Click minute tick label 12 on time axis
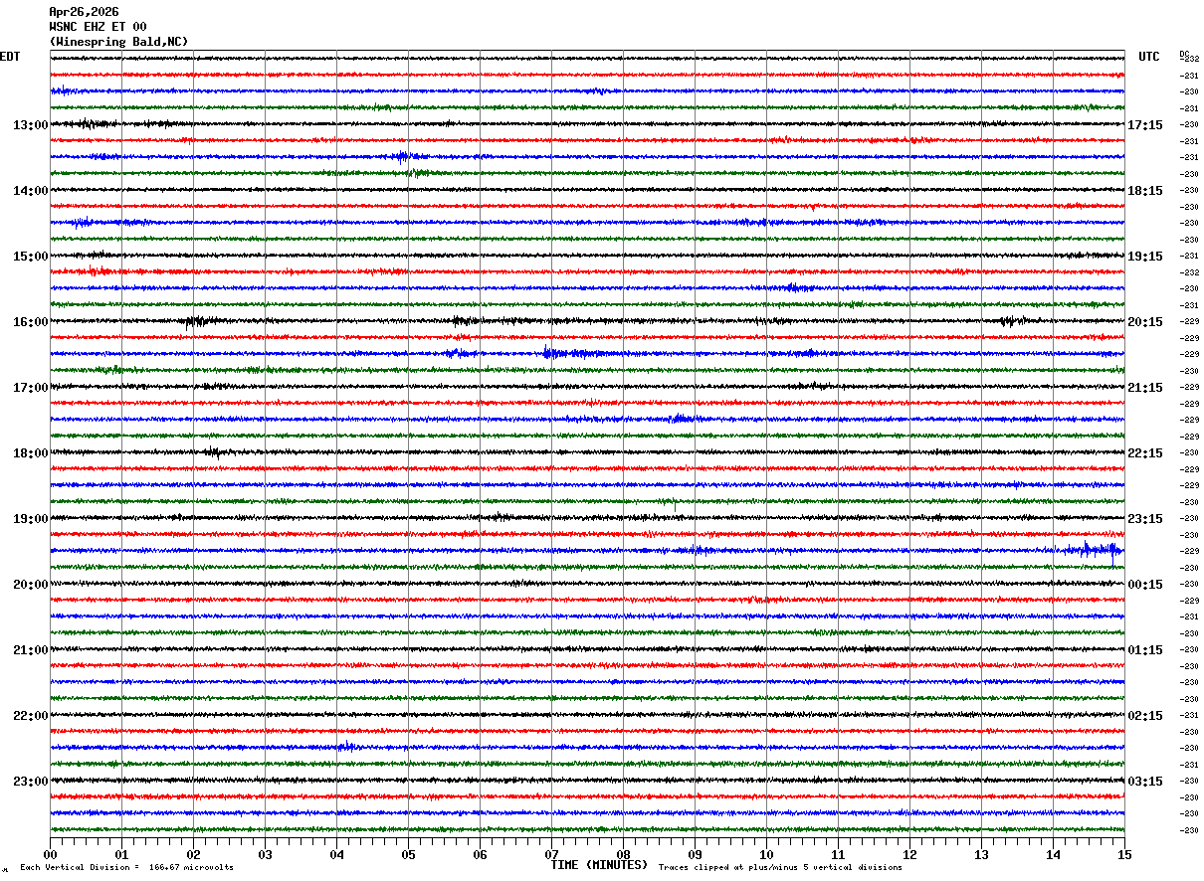The width and height of the screenshot is (1204, 881). (x=909, y=854)
